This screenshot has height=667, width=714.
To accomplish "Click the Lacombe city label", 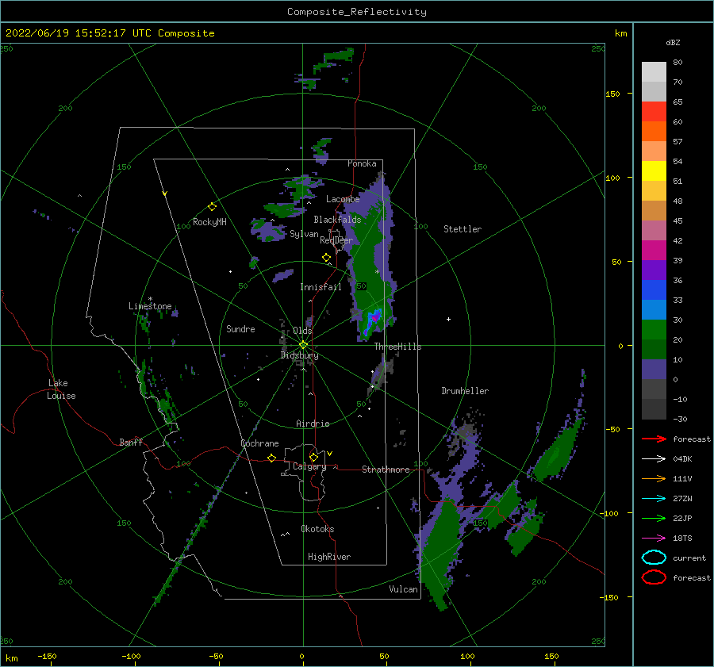I will pyautogui.click(x=343, y=199).
